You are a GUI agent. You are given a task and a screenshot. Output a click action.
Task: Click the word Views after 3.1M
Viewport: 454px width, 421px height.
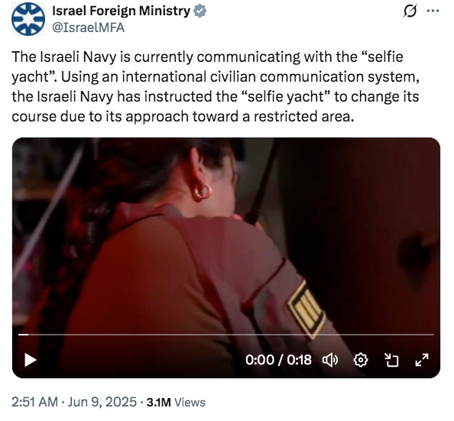pos(190,402)
